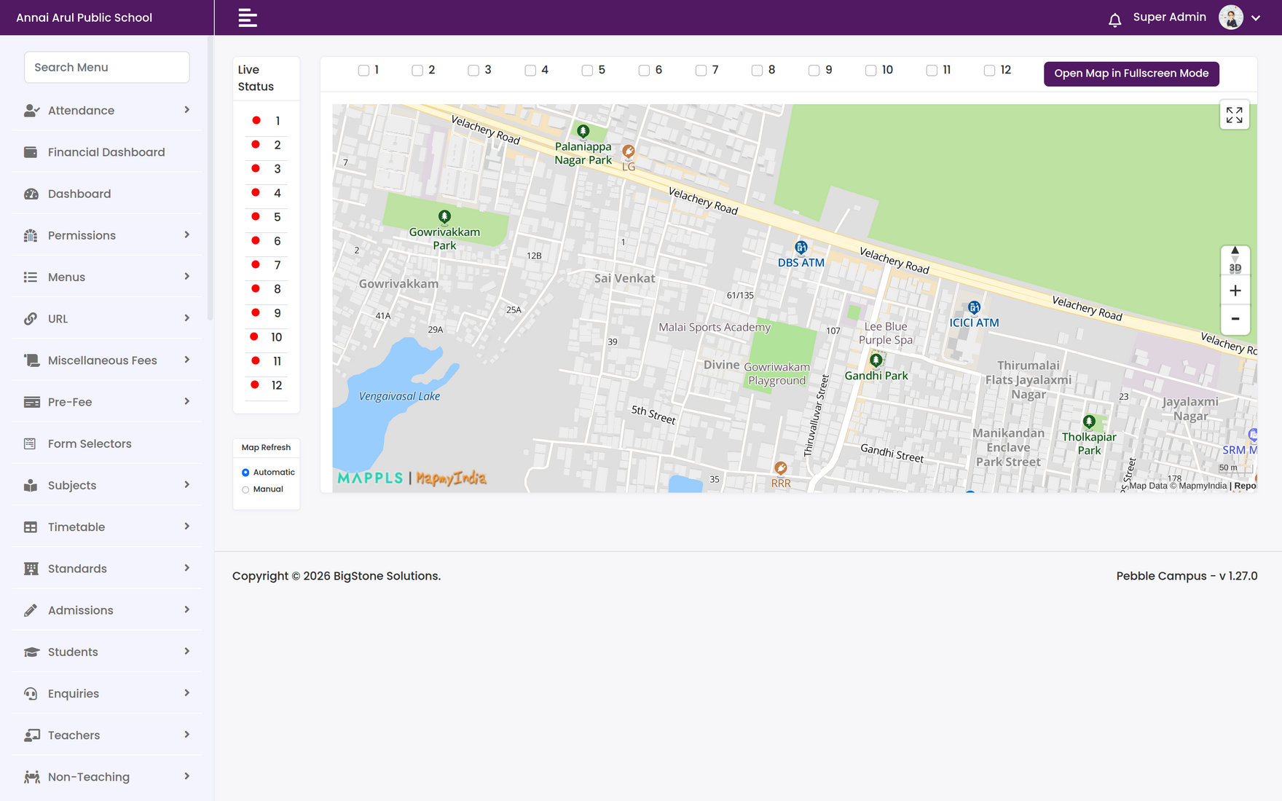Image resolution: width=1282 pixels, height=801 pixels.
Task: Click the Timetable grid icon
Action: (x=31, y=526)
